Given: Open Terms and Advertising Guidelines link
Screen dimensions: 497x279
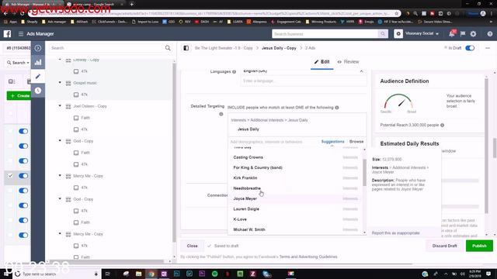Looking at the screenshot, I should [x=308, y=257].
